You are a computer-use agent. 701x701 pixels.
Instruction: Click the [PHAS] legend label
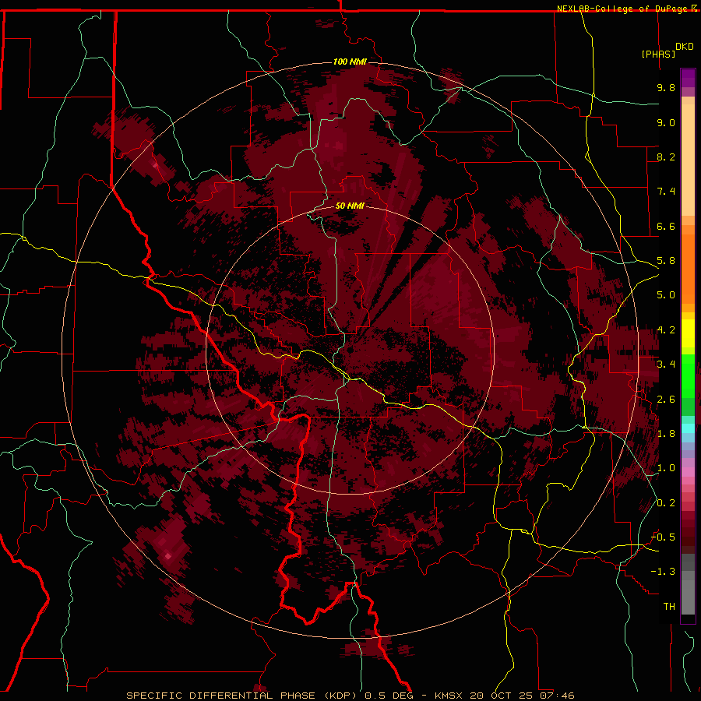(x=658, y=54)
